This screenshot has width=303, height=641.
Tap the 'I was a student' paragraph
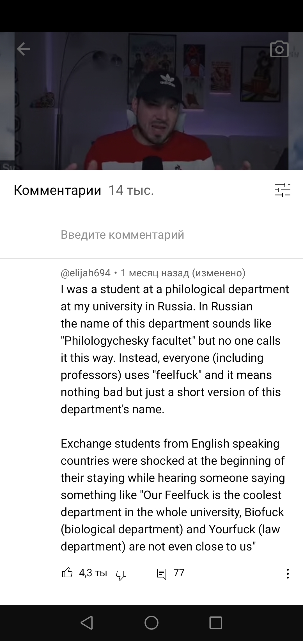pyautogui.click(x=173, y=349)
